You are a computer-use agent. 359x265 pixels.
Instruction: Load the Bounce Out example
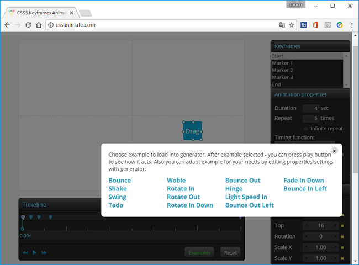(x=242, y=181)
